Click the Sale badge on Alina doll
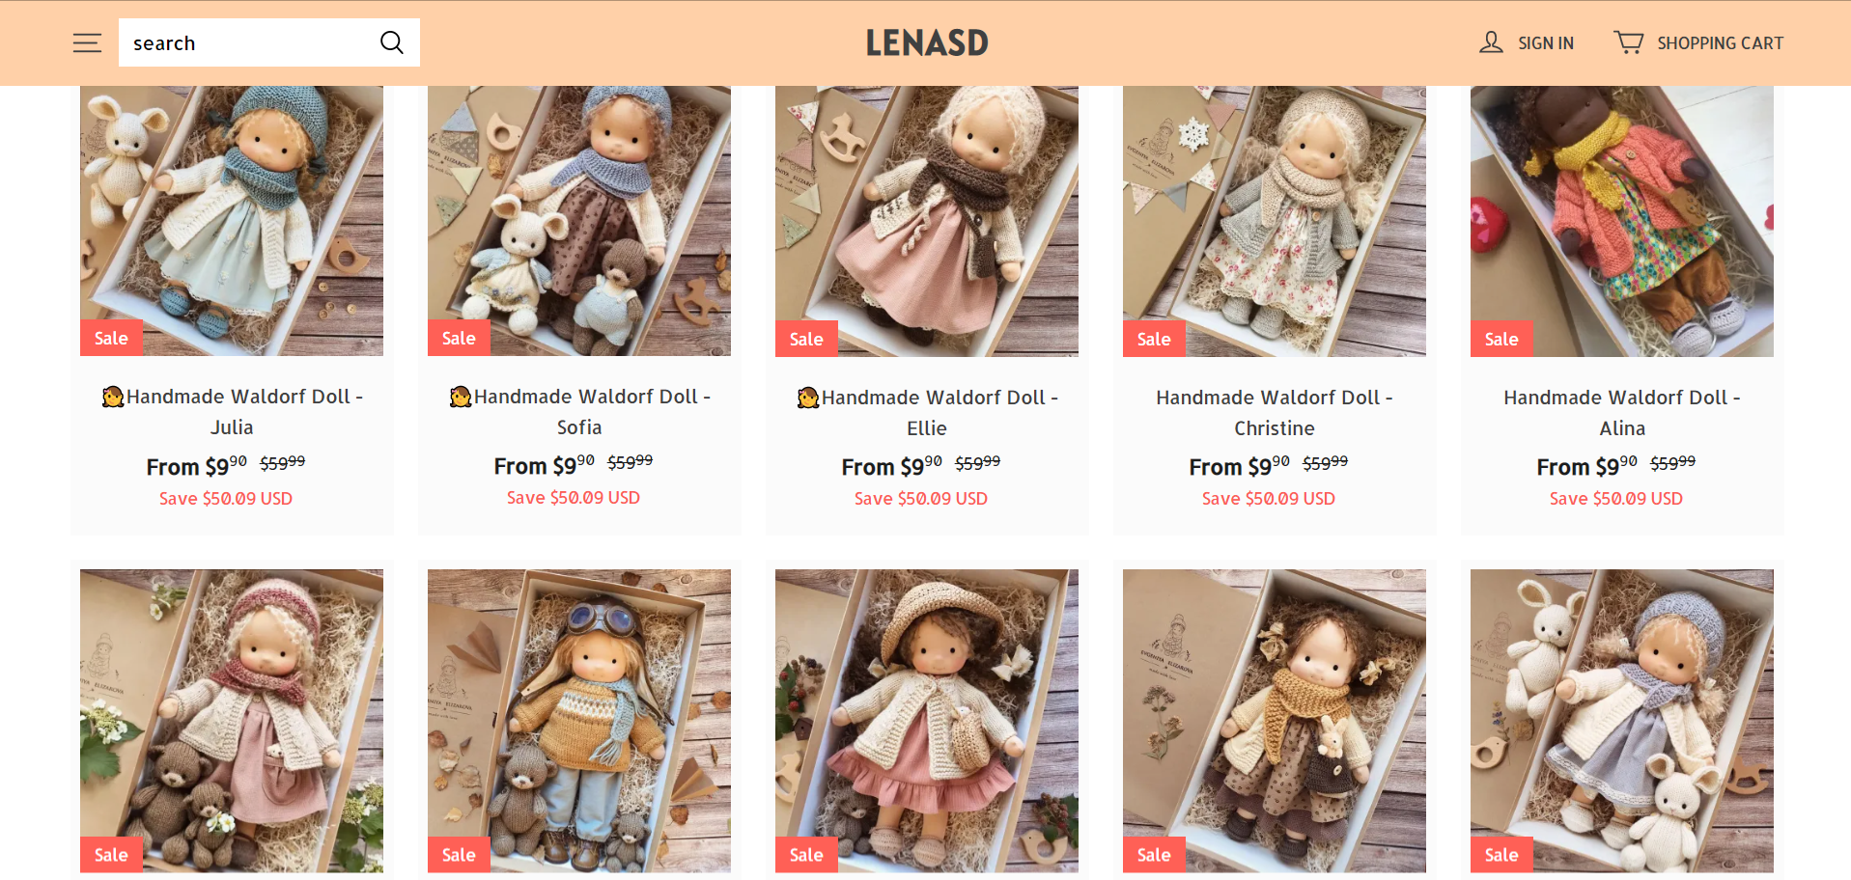The width and height of the screenshot is (1851, 880). [x=1501, y=339]
